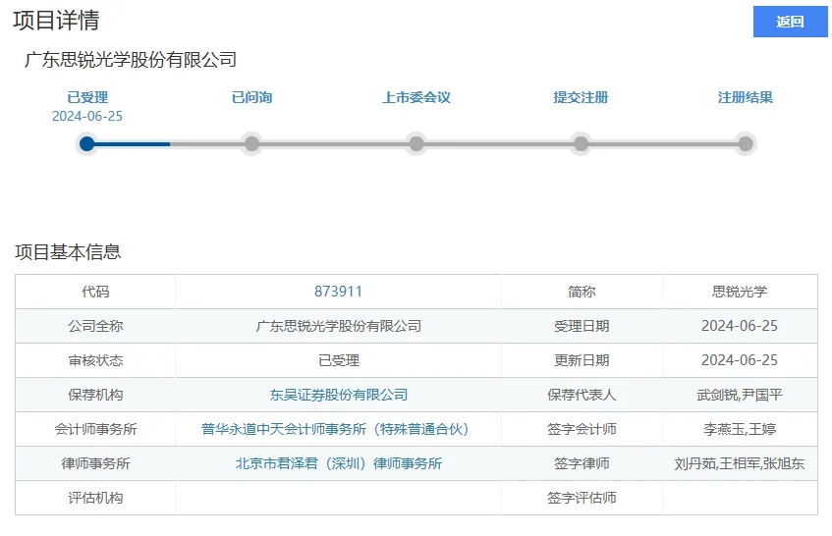This screenshot has height=536, width=832.
Task: Click the 刘丹茹,王相军,张旭东 signing lawyers cell
Action: click(x=740, y=464)
